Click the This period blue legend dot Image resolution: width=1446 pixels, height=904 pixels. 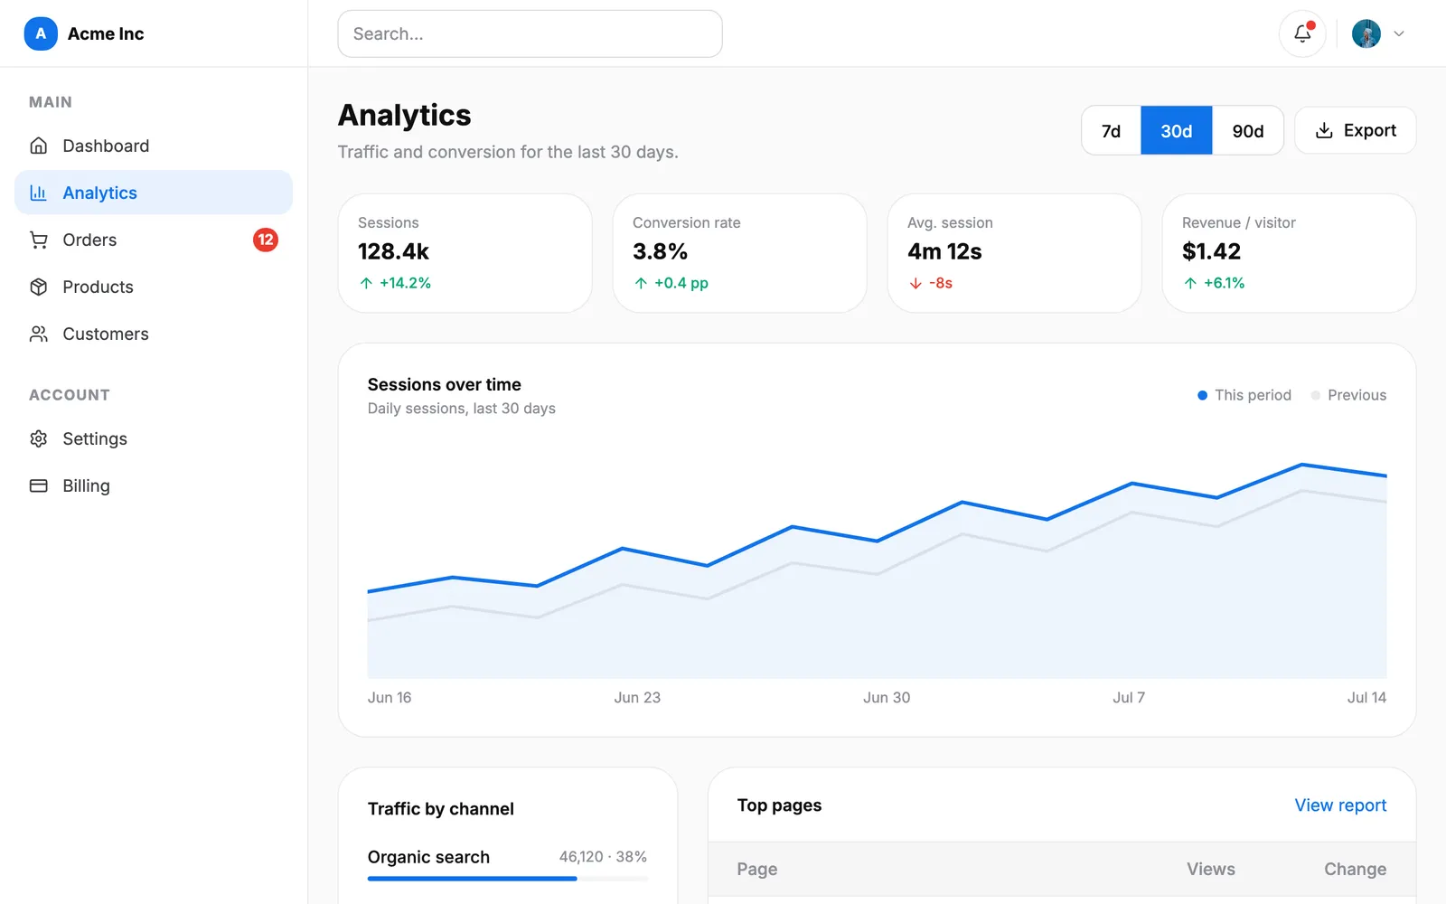click(x=1202, y=395)
